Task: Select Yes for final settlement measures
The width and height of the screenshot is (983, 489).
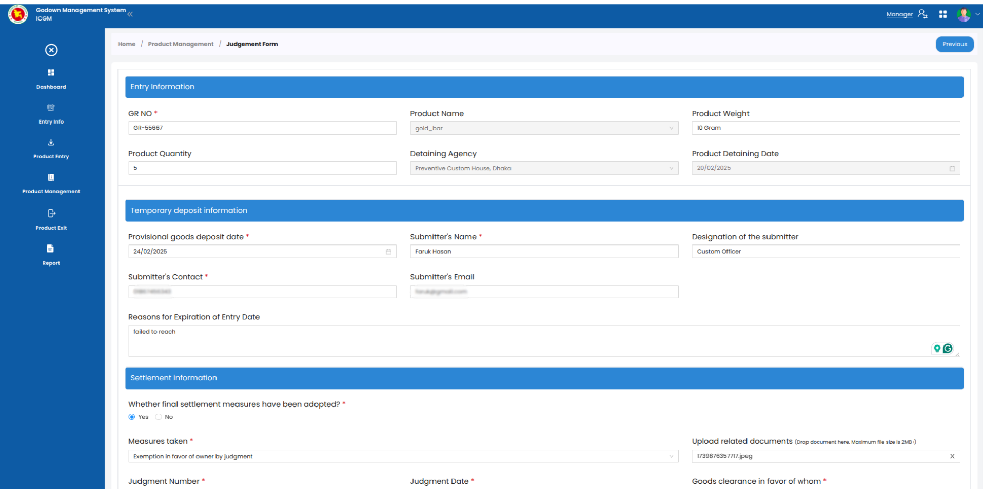Action: point(132,417)
